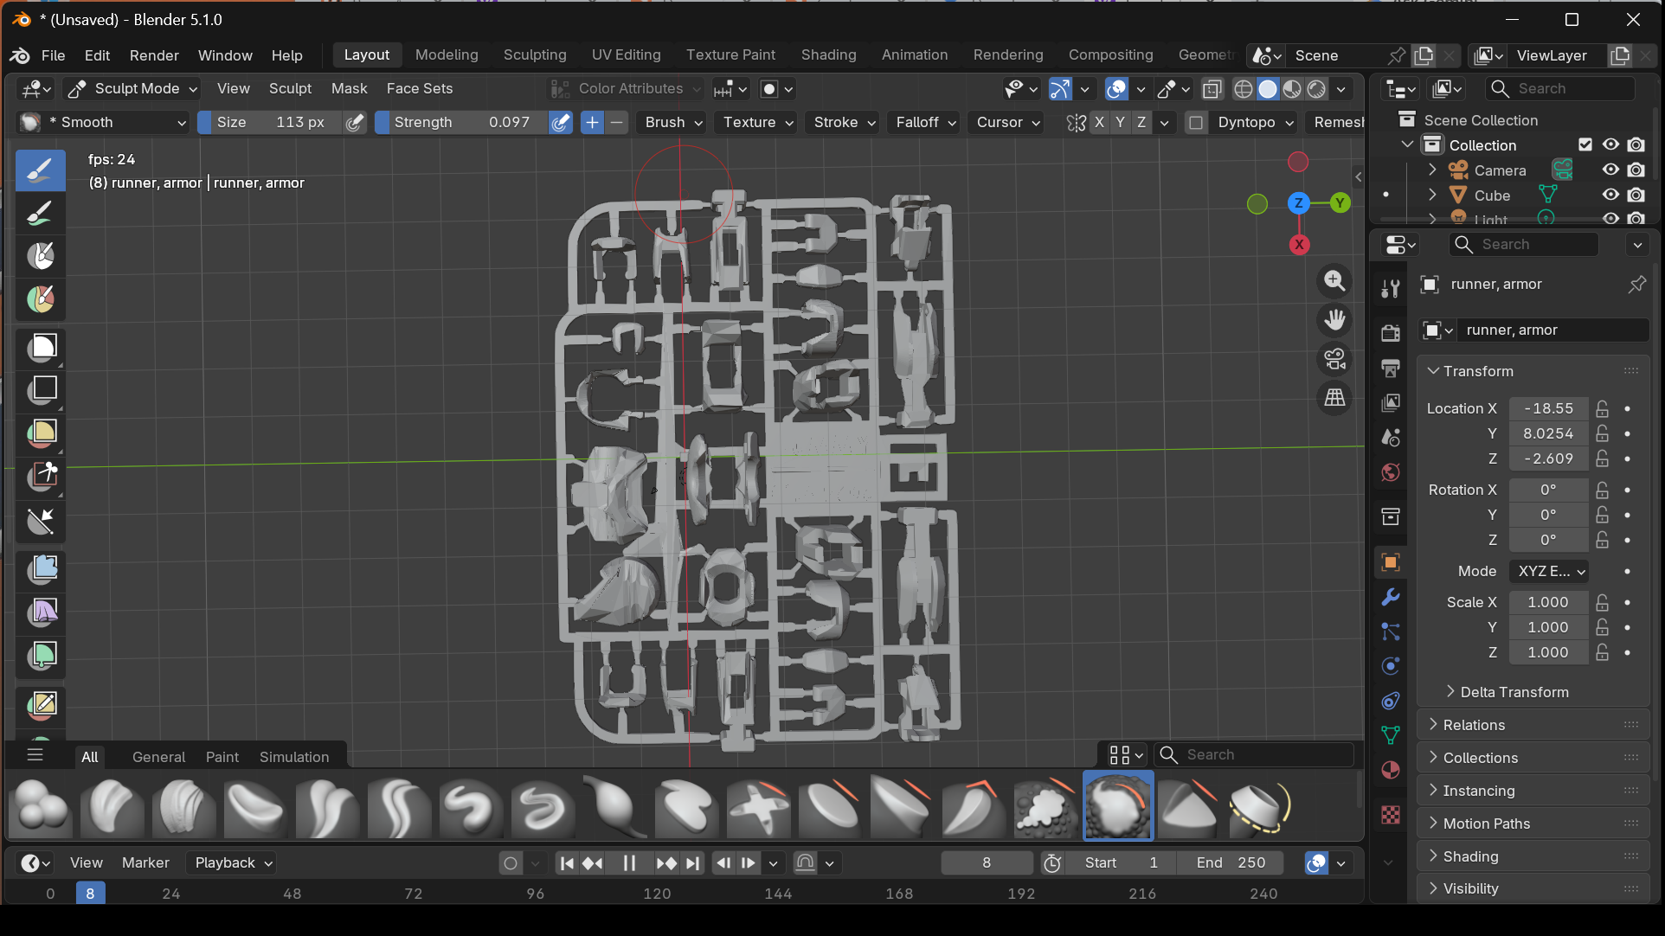Click the zoom viewport magnifier icon

pos(1334,280)
